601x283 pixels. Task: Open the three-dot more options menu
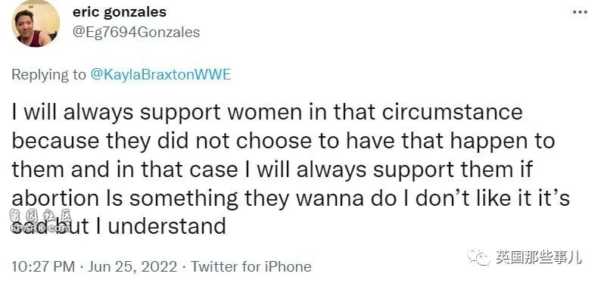click(x=580, y=12)
